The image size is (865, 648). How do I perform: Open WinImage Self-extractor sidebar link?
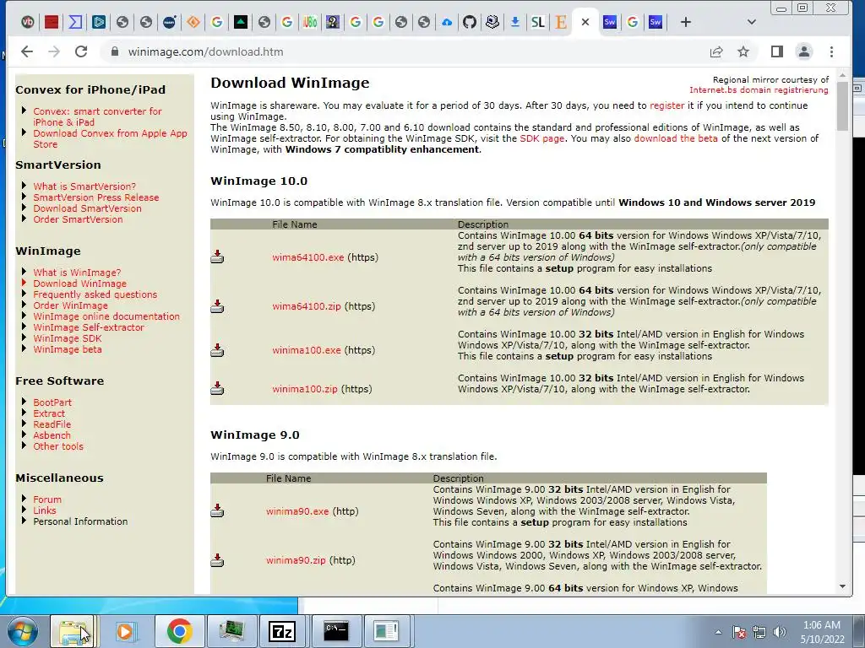(x=88, y=327)
